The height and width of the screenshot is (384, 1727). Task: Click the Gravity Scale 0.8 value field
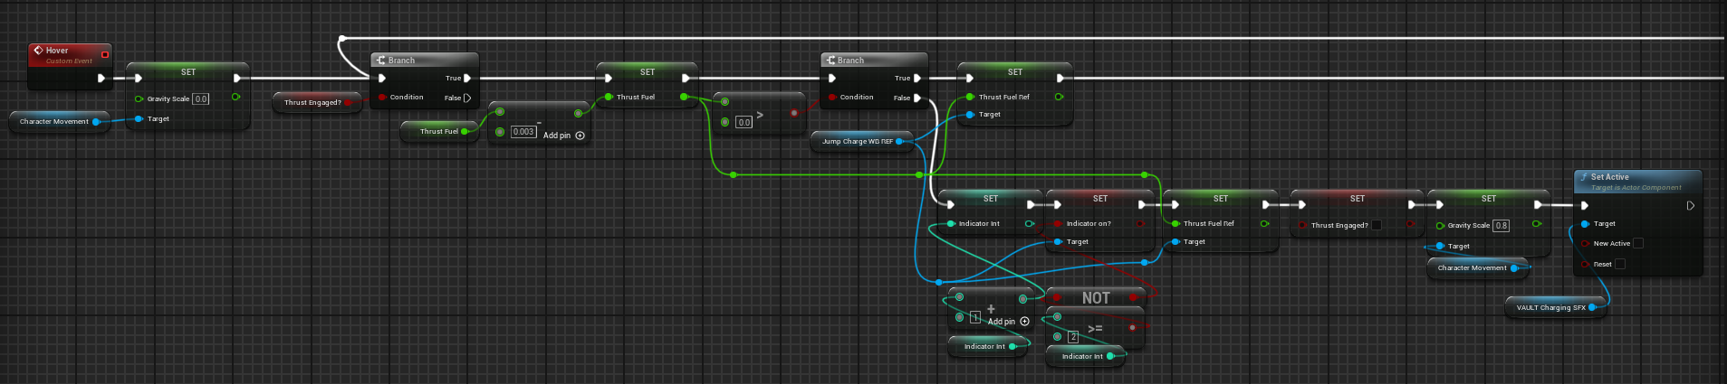tap(1501, 226)
